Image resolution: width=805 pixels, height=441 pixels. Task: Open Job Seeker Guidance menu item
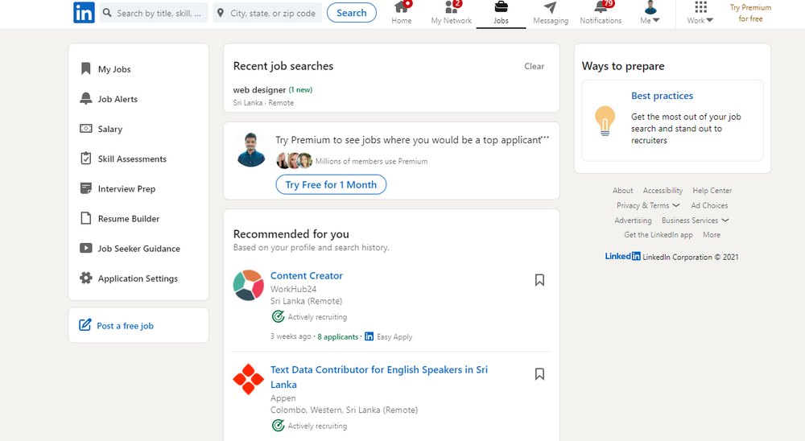(x=138, y=248)
